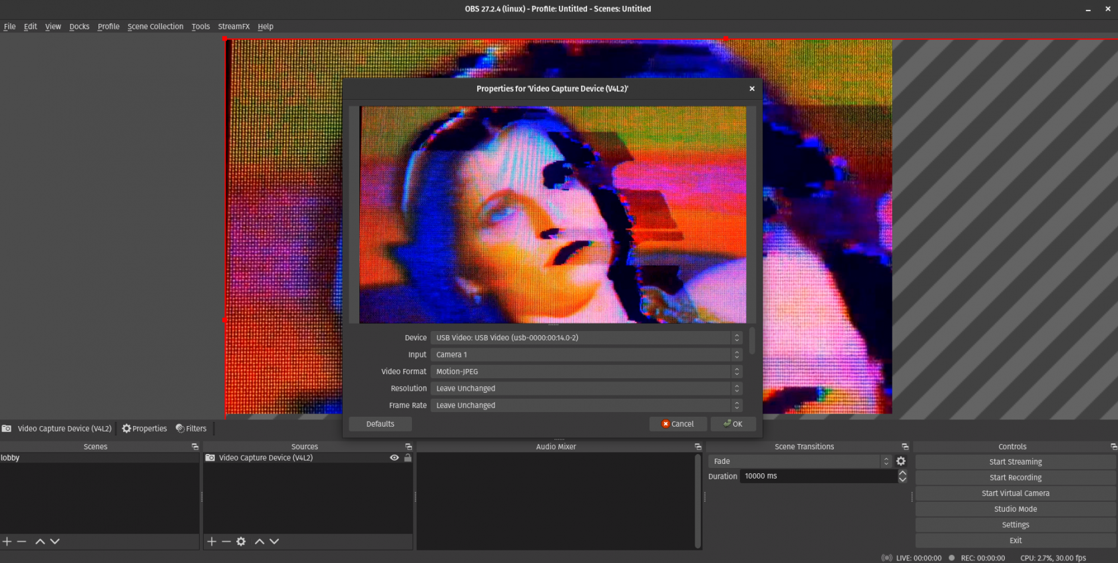Screen dimensions: 1118x563
Task: Move source down in Sources panel
Action: pyautogui.click(x=274, y=542)
